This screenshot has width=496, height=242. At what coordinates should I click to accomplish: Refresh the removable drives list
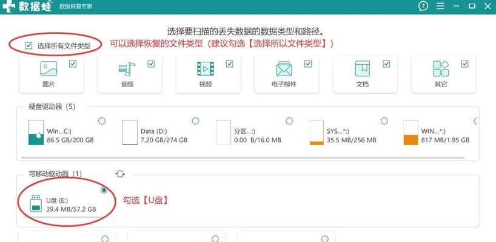point(120,174)
